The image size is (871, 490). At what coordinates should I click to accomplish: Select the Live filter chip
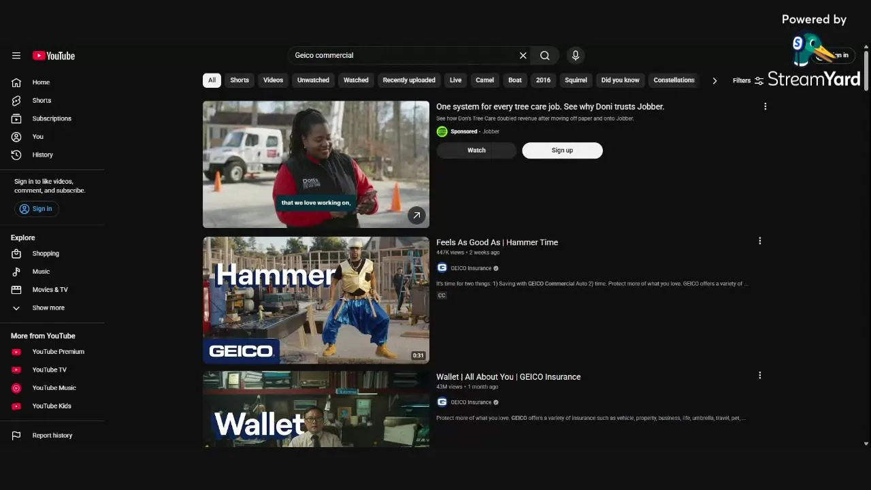[455, 80]
